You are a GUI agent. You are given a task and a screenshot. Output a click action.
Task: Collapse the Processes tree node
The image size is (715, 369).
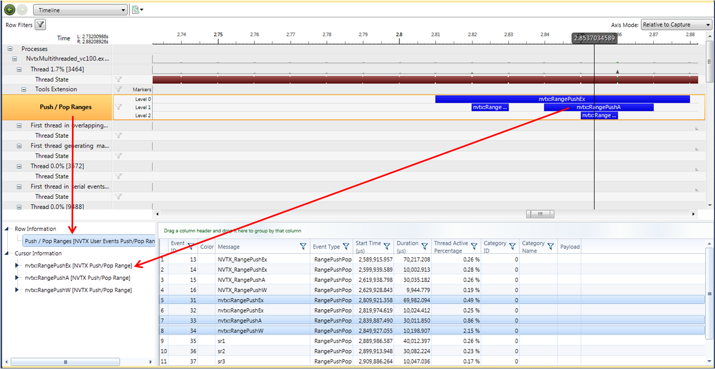pos(10,49)
